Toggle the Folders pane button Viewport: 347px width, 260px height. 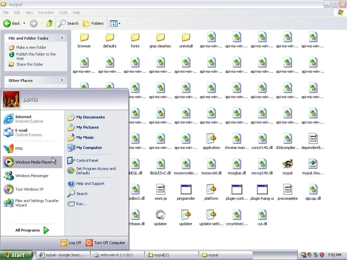[93, 23]
